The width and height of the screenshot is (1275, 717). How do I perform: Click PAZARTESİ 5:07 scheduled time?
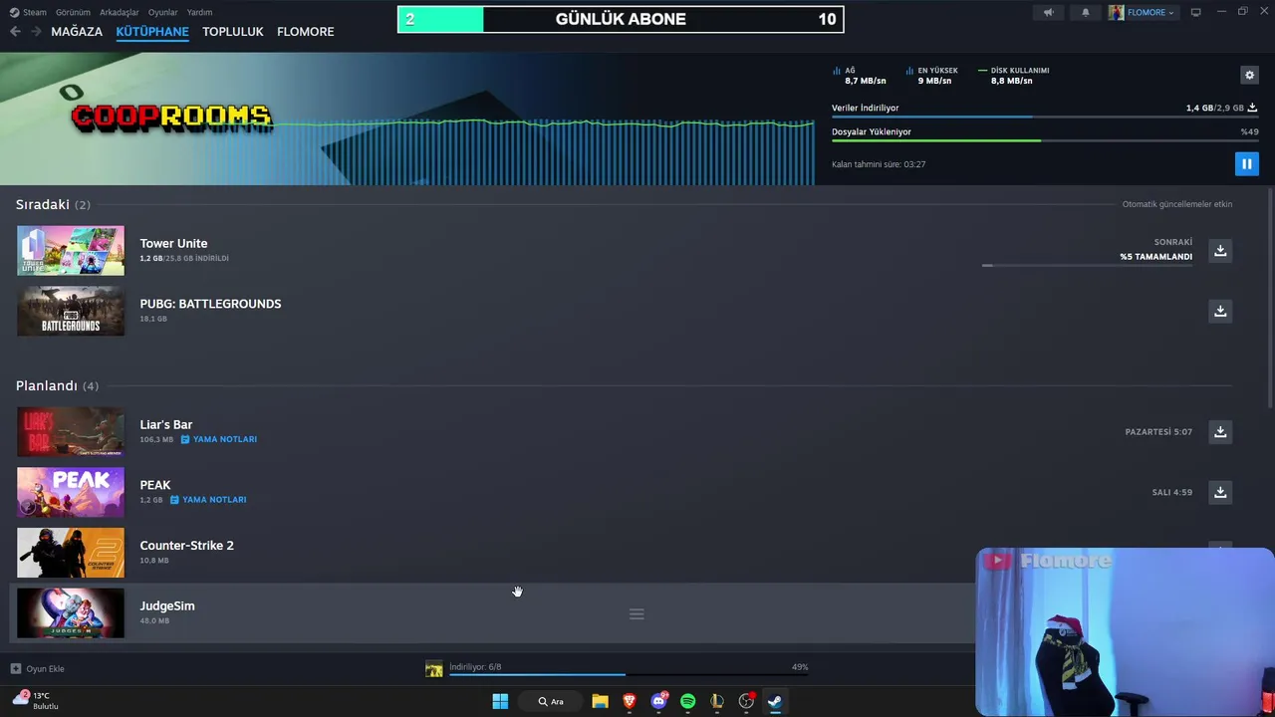[1158, 432]
